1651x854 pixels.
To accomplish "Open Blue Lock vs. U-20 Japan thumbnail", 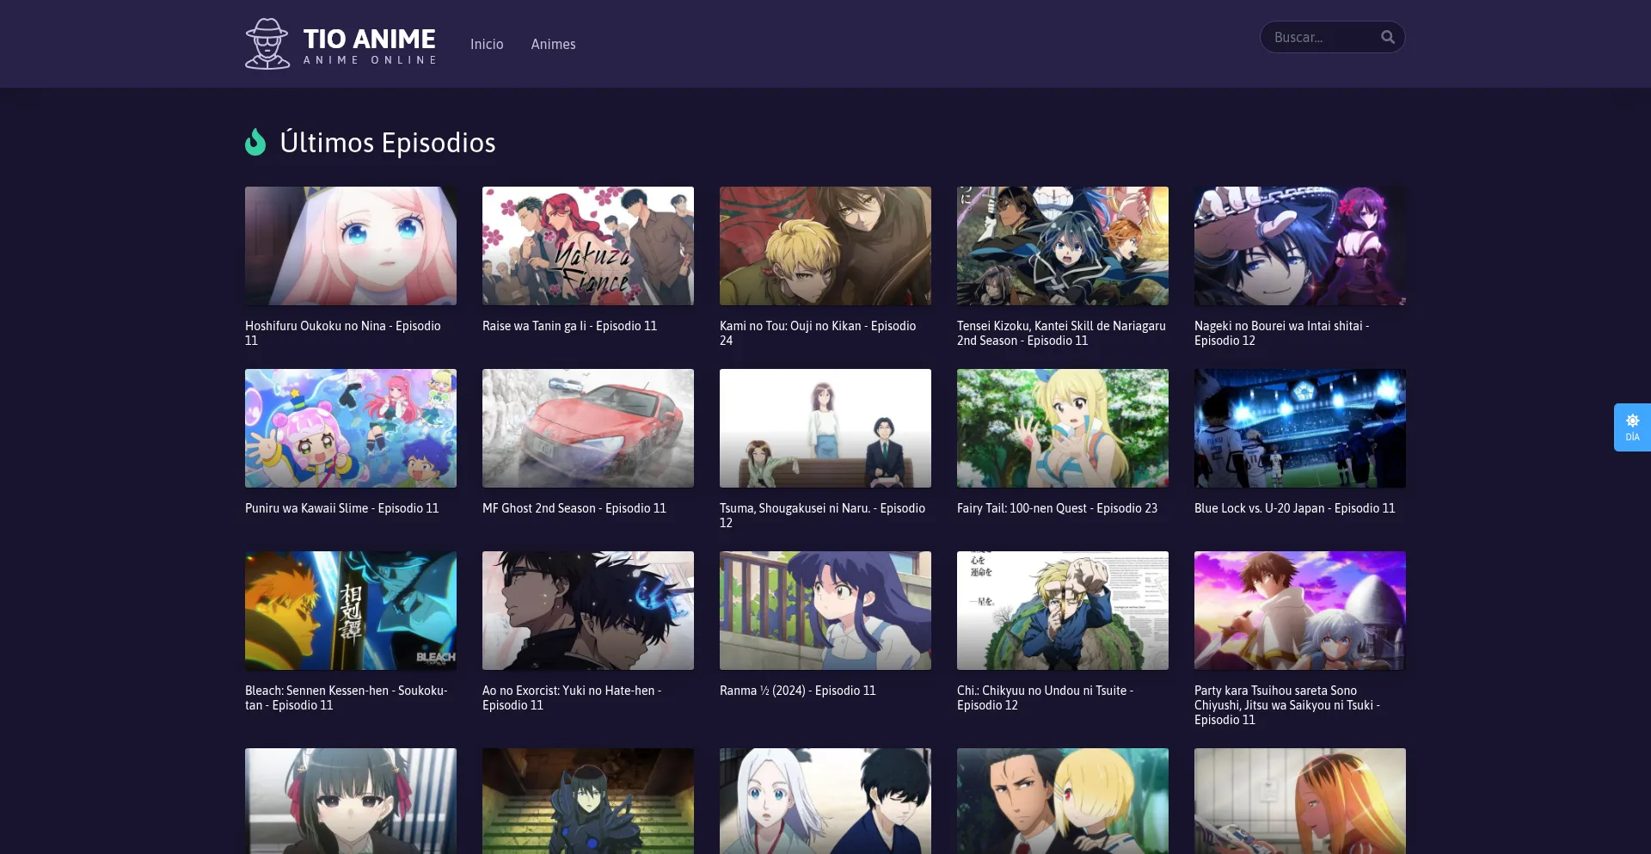I will pos(1300,428).
